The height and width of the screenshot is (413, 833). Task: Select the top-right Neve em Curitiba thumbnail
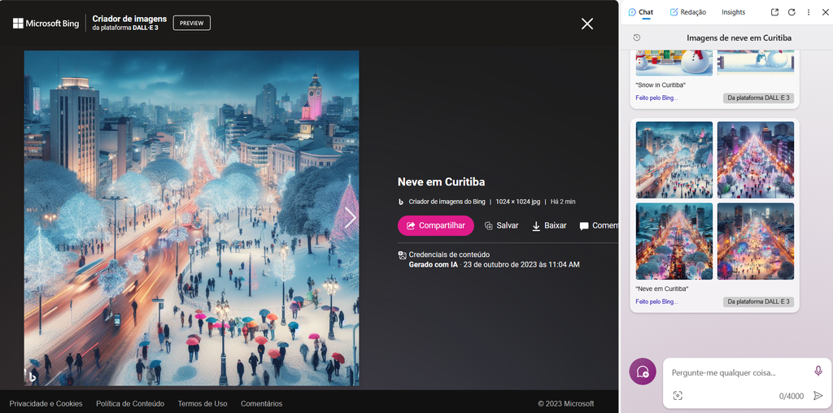point(755,159)
